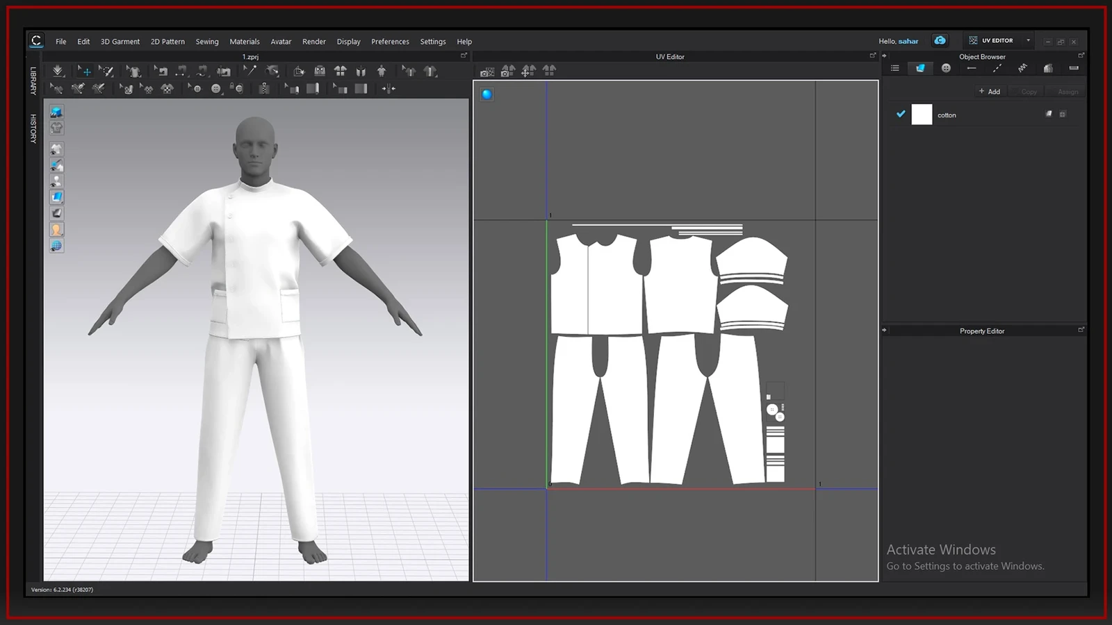Click the Add fabric button

point(990,92)
